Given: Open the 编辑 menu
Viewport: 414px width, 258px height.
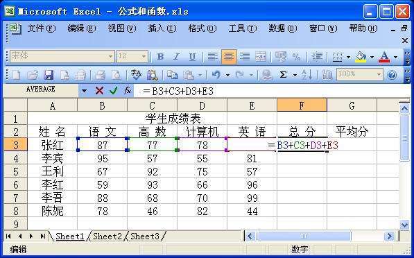Looking at the screenshot, I should (82, 28).
